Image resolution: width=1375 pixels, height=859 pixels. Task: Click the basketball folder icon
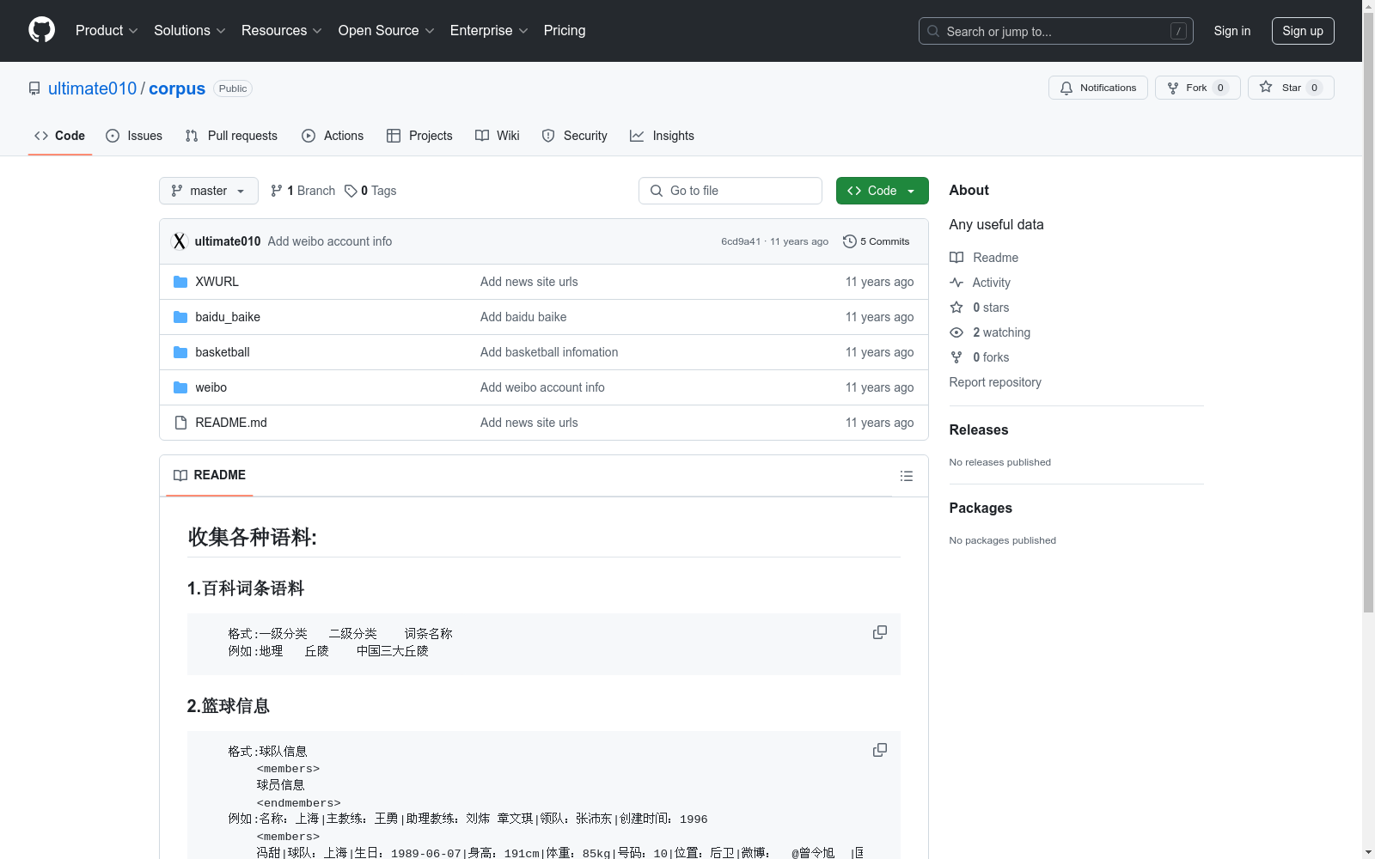click(x=180, y=352)
